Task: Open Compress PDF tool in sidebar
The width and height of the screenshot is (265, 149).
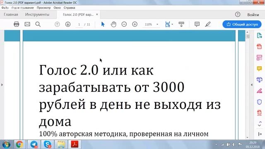Action: pyautogui.click(x=259, y=113)
